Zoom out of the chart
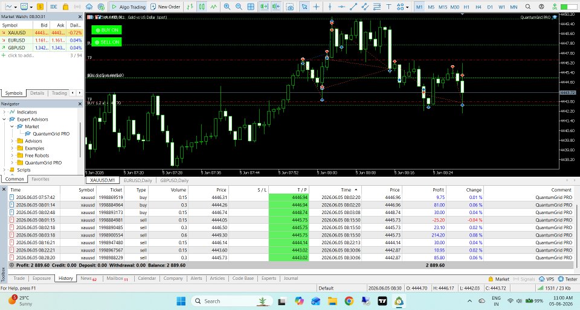The height and width of the screenshot is (310, 580). point(239,7)
